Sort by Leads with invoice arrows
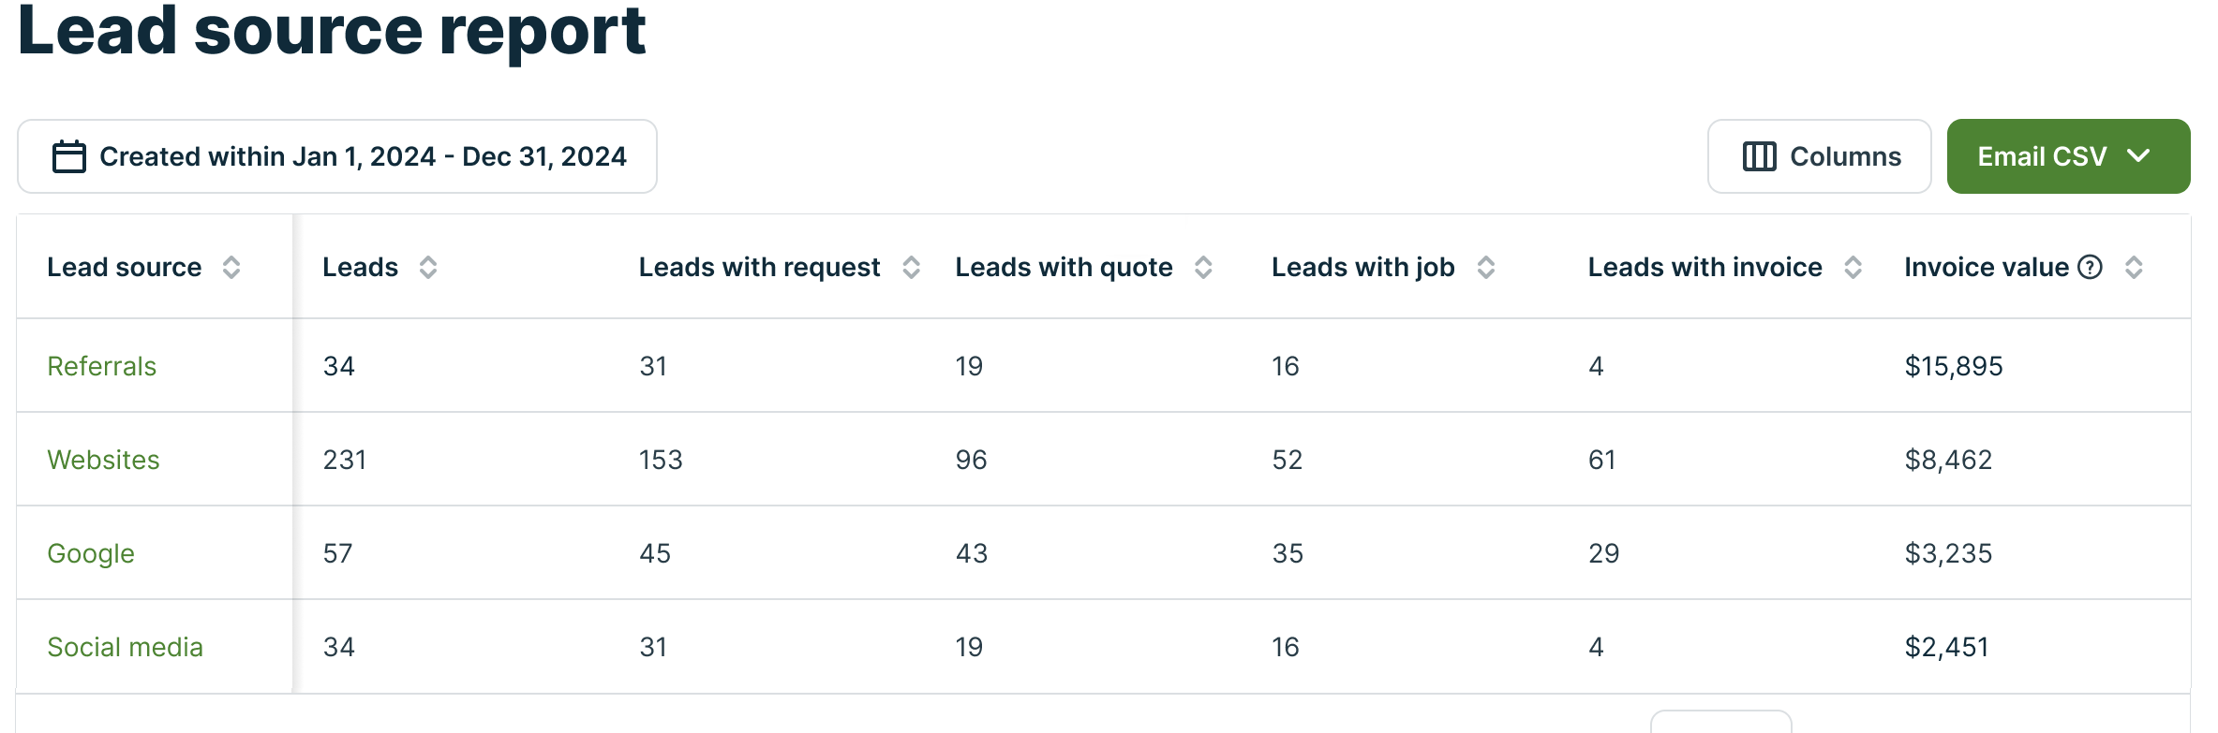The width and height of the screenshot is (2218, 733). coord(1853,268)
